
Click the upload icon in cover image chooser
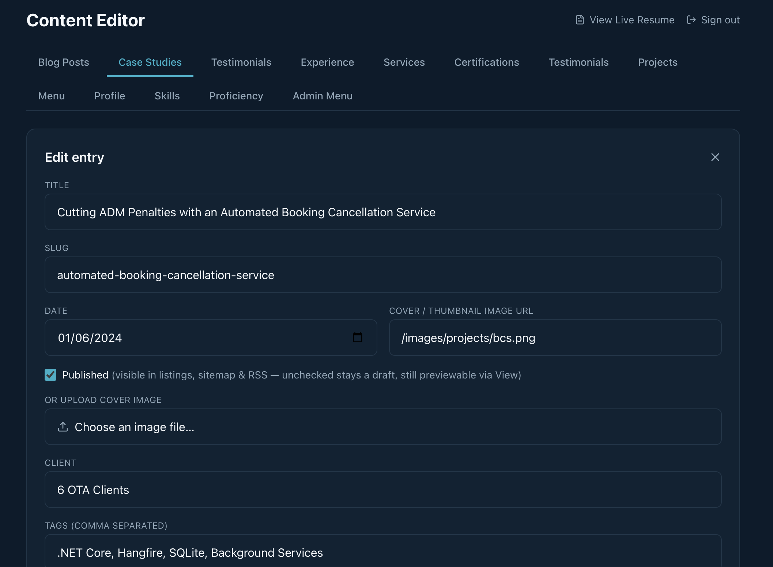[x=63, y=427]
